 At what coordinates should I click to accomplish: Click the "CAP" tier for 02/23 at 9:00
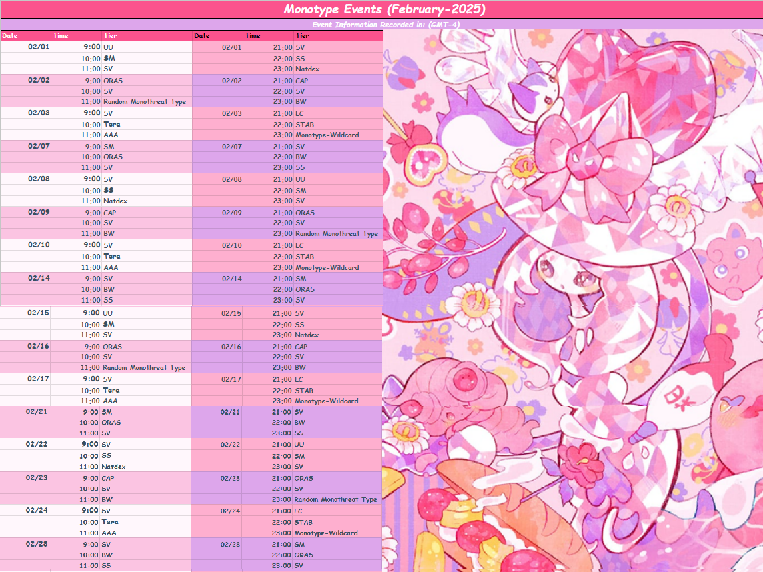click(107, 478)
